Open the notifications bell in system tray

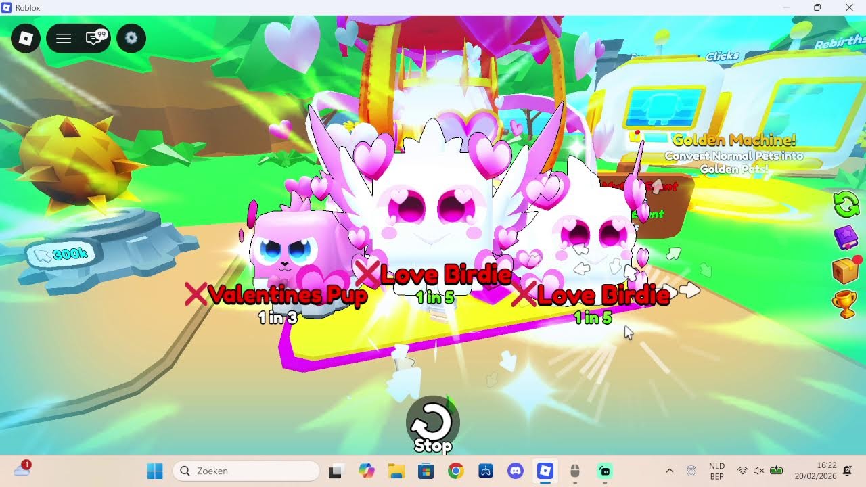(x=848, y=471)
